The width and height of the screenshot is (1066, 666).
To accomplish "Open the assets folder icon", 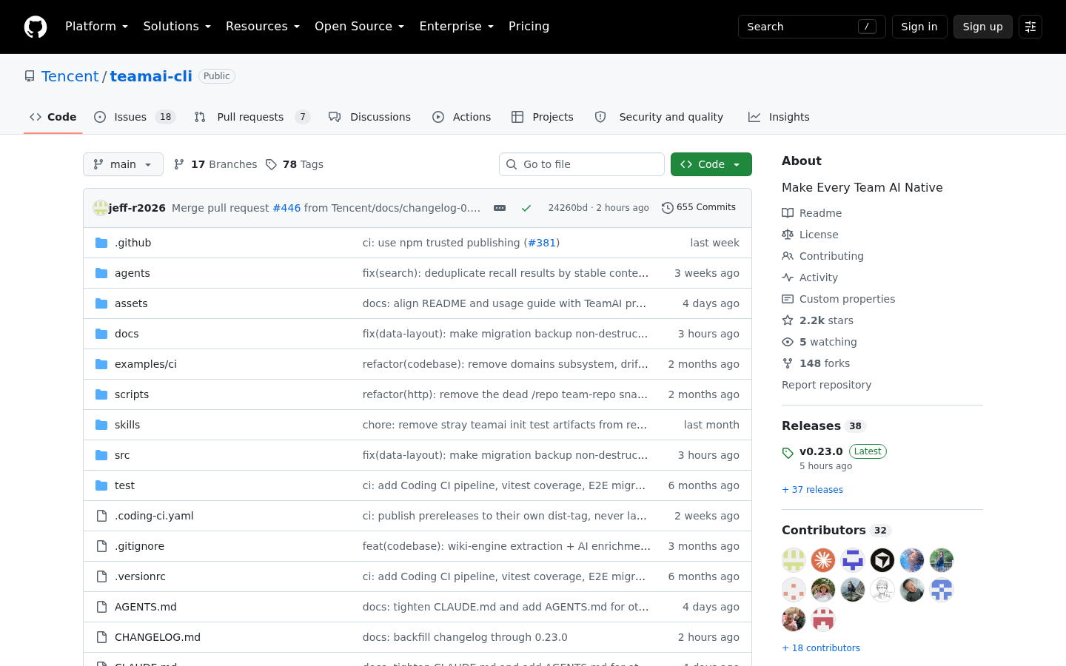I will pos(101,303).
